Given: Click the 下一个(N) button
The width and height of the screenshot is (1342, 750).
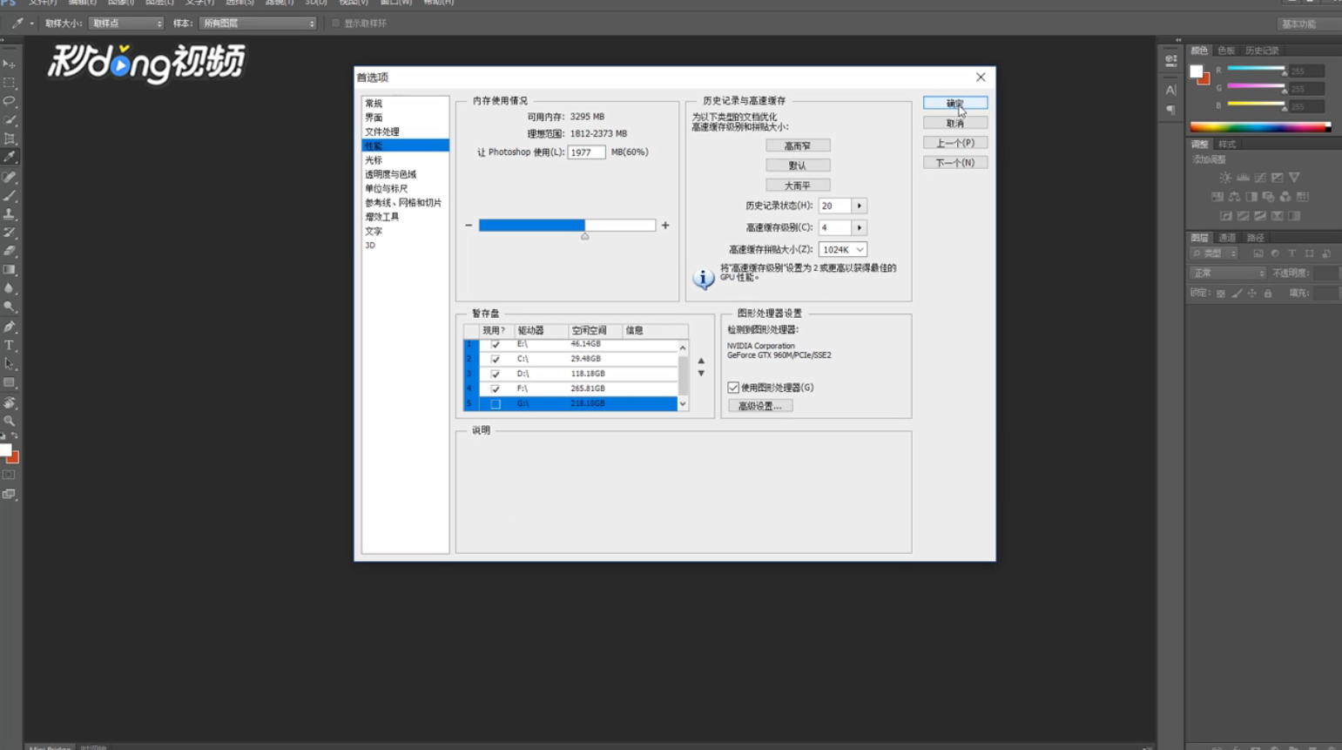Looking at the screenshot, I should coord(955,163).
